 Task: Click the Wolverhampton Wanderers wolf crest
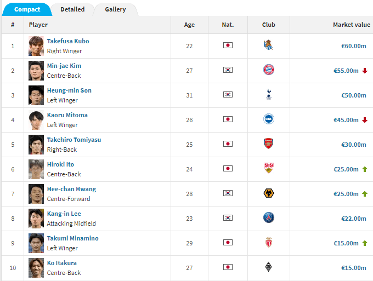pos(268,193)
